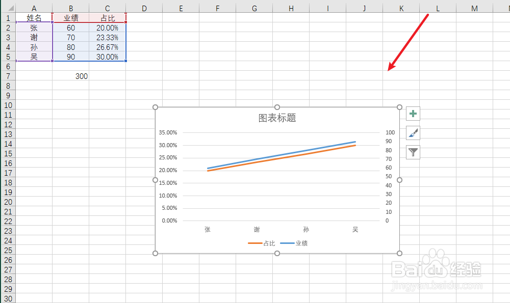Click cell showing 20.00%
The height and width of the screenshot is (303, 510).
coord(107,27)
